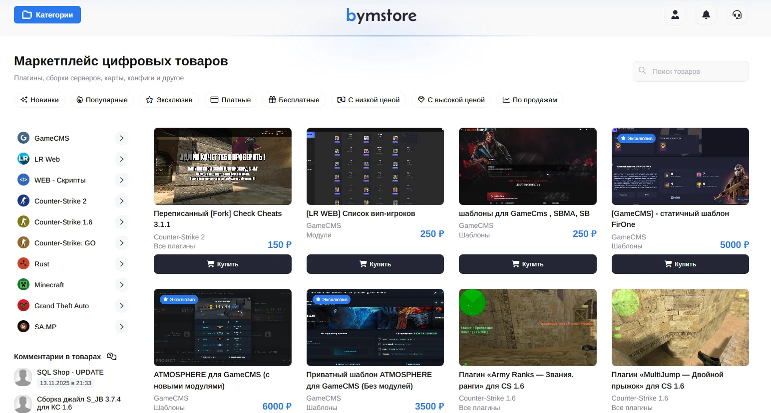The image size is (771, 413).
Task: Expand the Counter-Strike 2 chevron
Action: tap(121, 201)
